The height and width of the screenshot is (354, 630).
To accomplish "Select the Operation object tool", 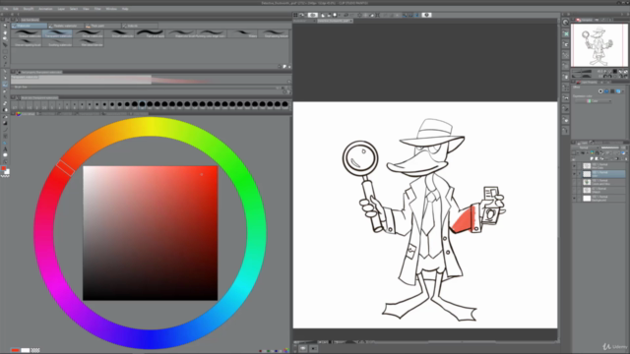I will coord(5,39).
